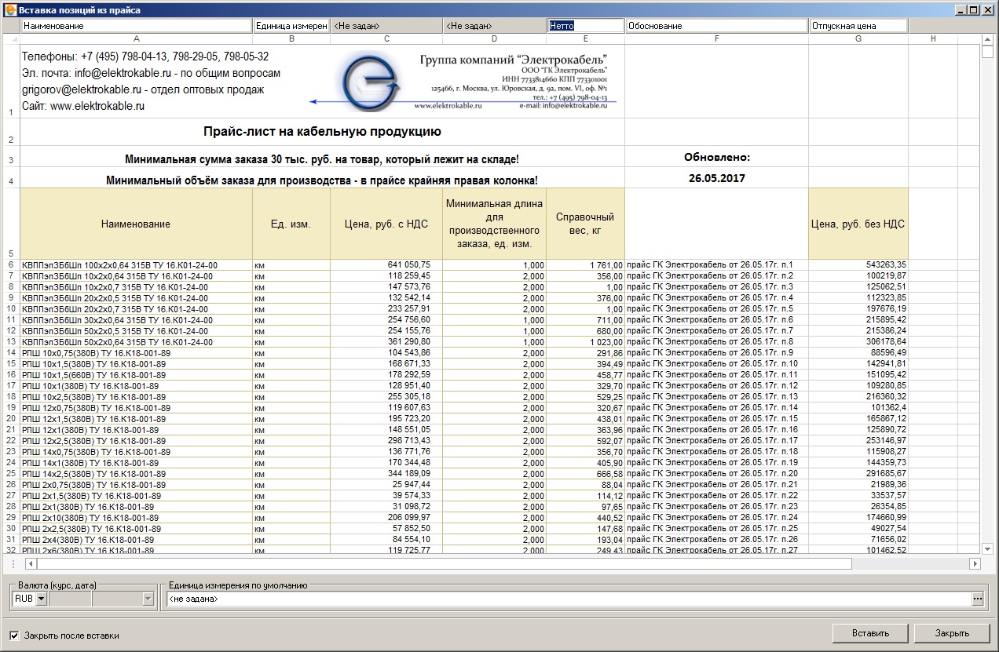Open column D '<Не задан>' mapping dropdown

494,26
